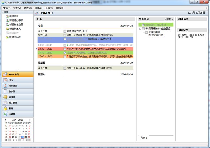210x148 pixels.
Task: Uncheck the completed 14:30 - 16:30 task
Action: (x=65, y=53)
